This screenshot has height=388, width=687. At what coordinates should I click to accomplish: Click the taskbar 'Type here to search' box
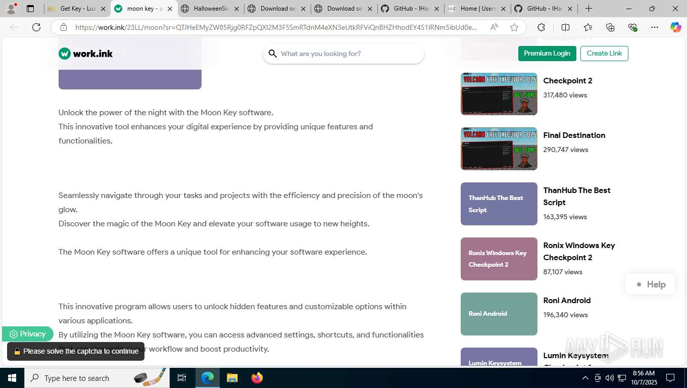click(x=97, y=378)
